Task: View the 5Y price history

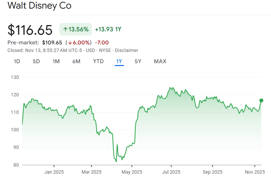Action: [x=138, y=61]
